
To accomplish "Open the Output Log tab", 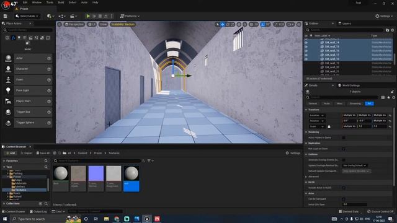I will click(38, 211).
